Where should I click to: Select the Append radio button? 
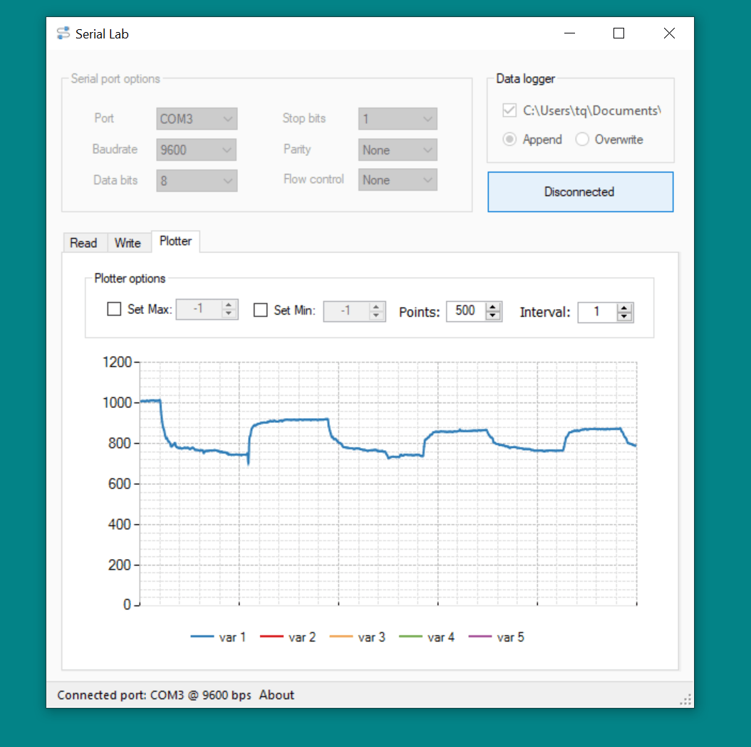click(509, 140)
